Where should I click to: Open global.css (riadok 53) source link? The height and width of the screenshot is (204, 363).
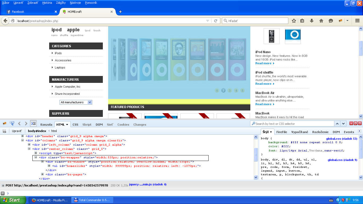[342, 139]
